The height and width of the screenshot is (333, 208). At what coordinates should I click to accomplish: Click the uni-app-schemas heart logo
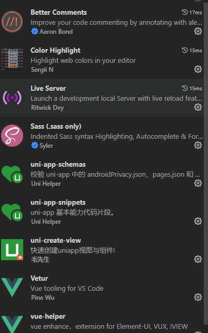12,174
